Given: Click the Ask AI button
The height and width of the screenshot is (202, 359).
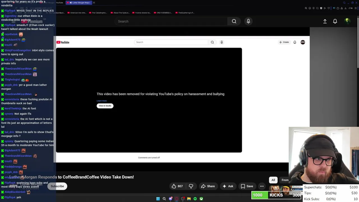Looking at the screenshot, I should pos(228,186).
